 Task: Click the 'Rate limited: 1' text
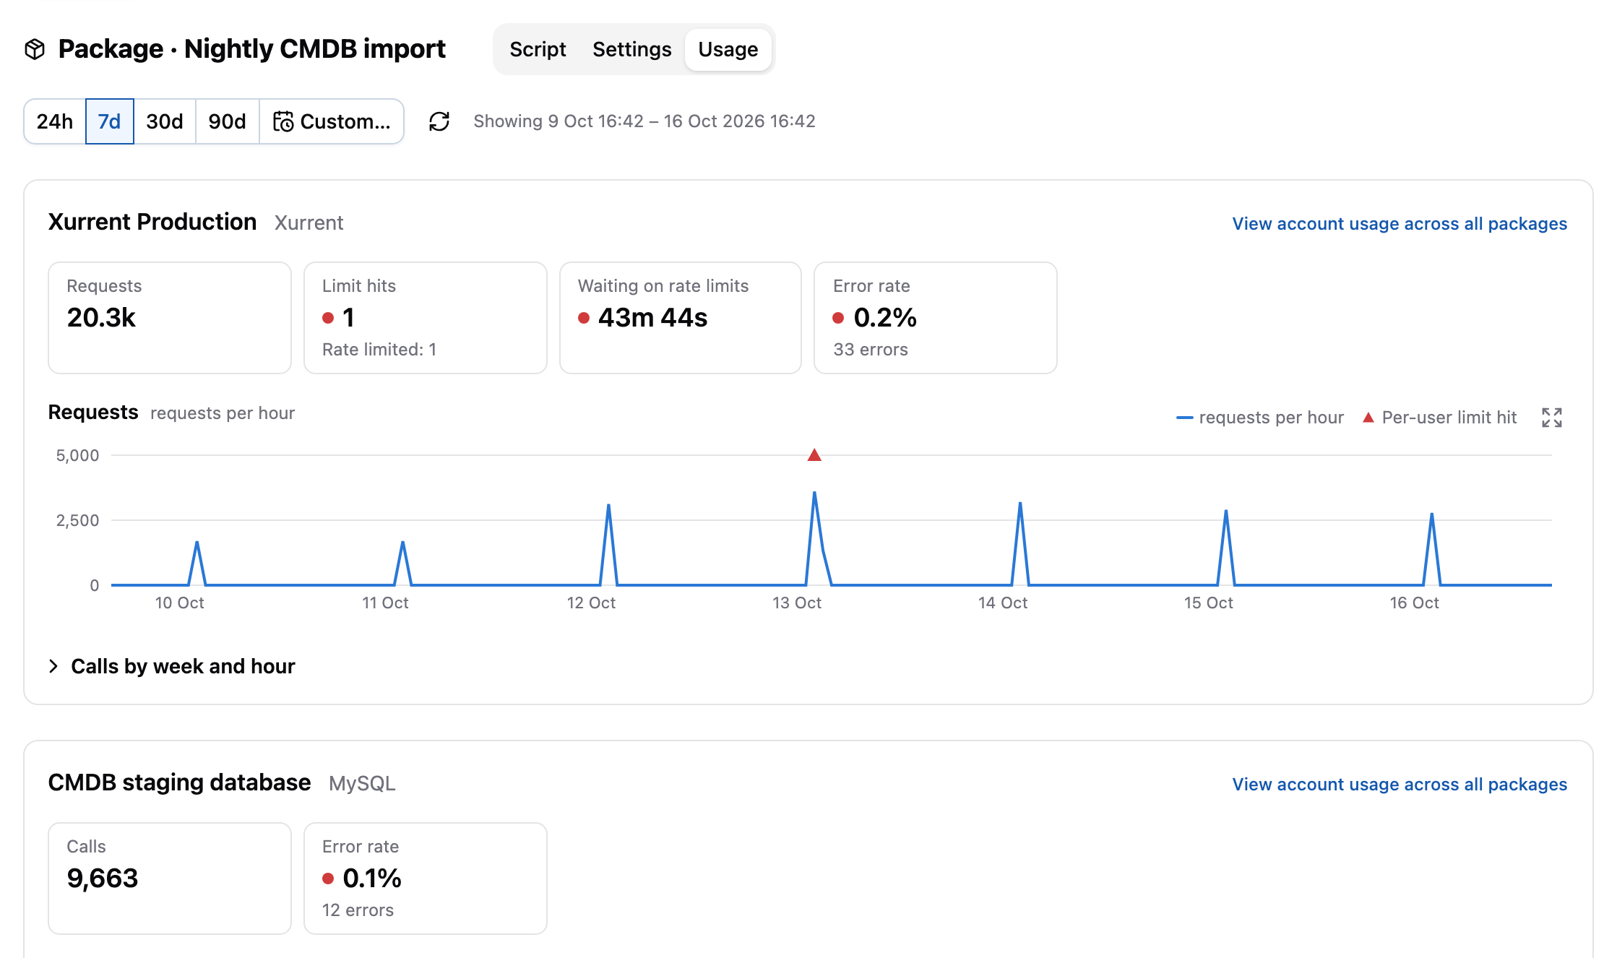coord(379,350)
